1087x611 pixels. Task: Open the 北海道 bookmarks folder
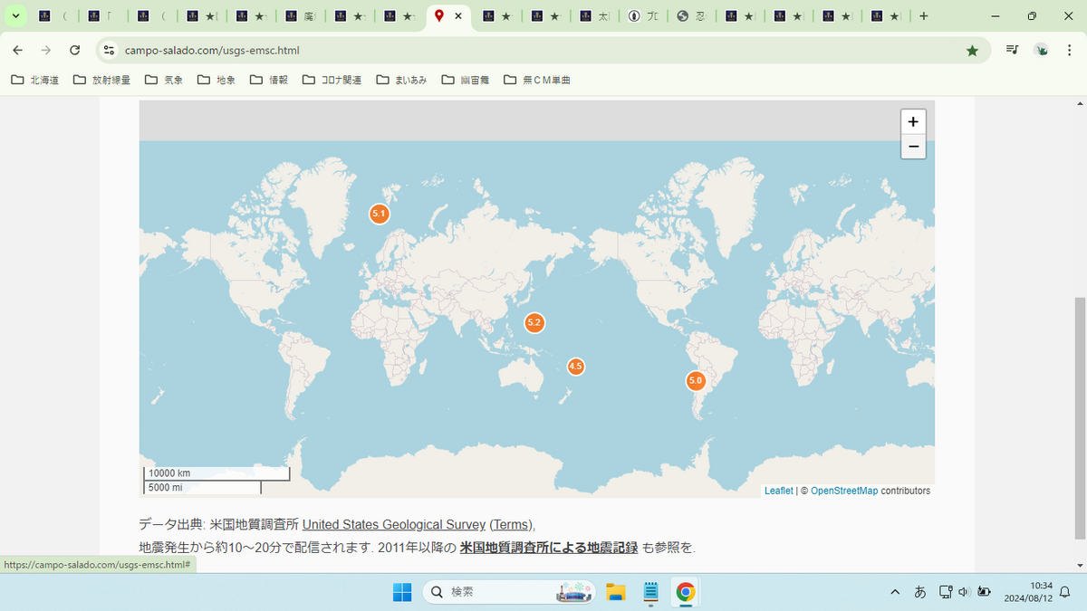35,80
